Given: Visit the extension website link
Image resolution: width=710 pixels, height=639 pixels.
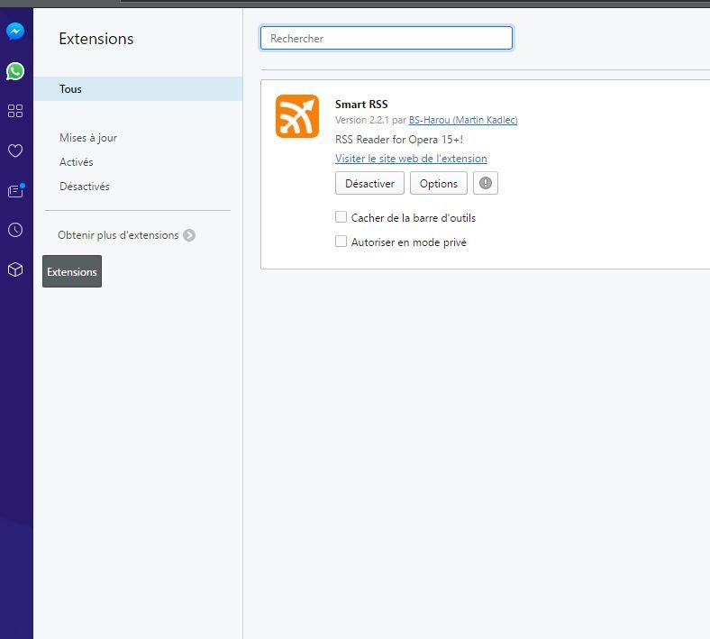Looking at the screenshot, I should coord(411,159).
